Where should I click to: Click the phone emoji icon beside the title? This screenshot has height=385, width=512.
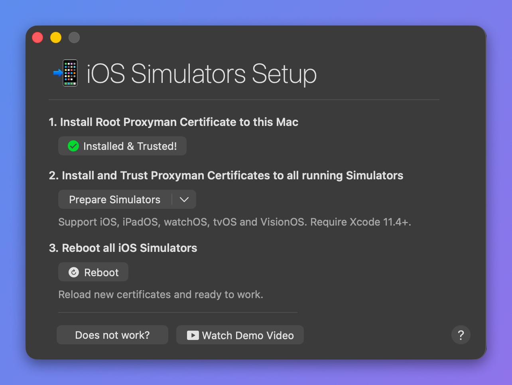[x=66, y=73]
